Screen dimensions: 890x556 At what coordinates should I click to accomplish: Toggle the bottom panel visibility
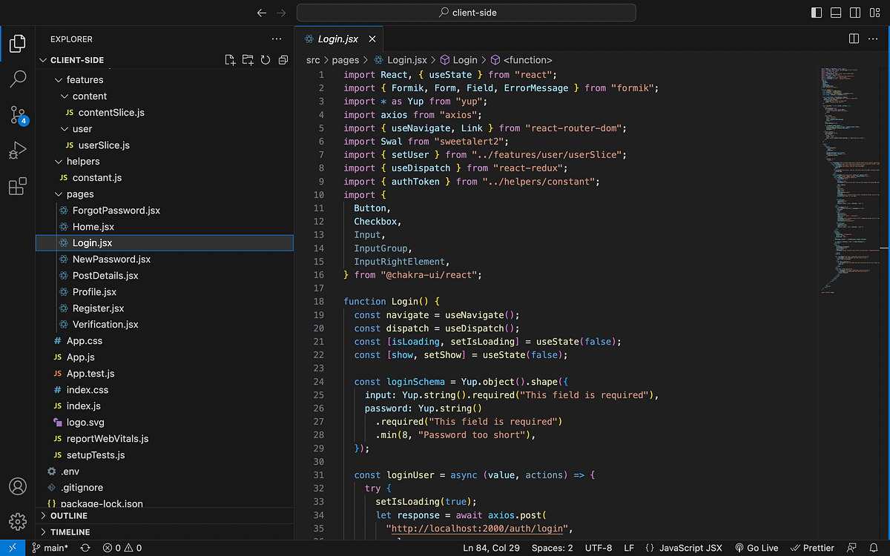pos(836,13)
